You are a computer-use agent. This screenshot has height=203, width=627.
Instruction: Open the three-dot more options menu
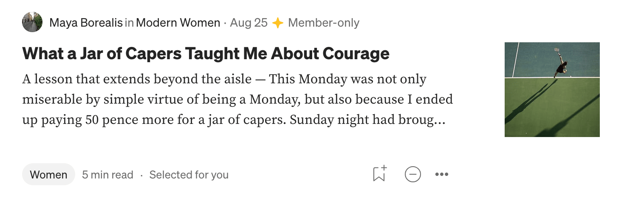442,174
